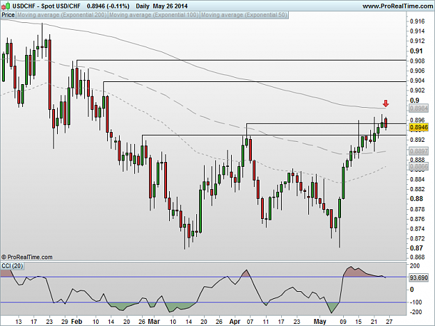This screenshot has width=435, height=326.
Task: Click the -100 level on CCI axis
Action: click(x=416, y=302)
